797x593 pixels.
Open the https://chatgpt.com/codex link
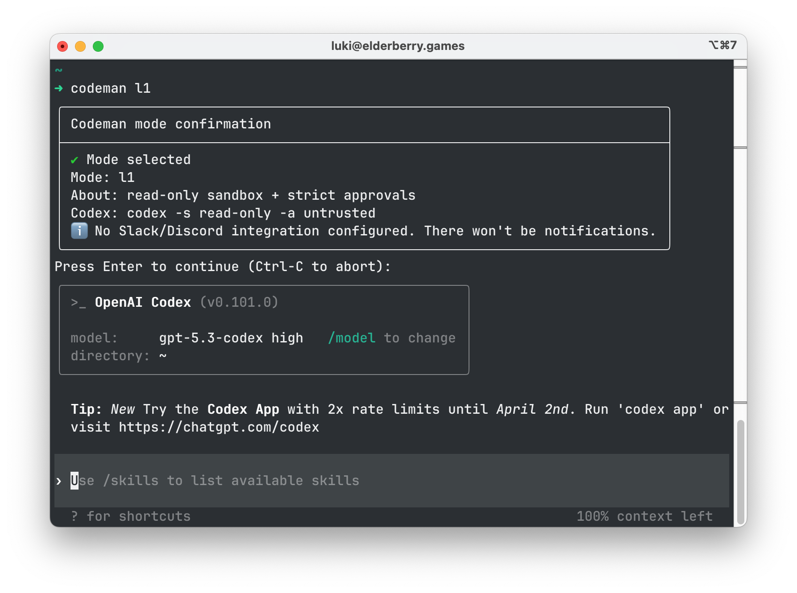tap(219, 427)
